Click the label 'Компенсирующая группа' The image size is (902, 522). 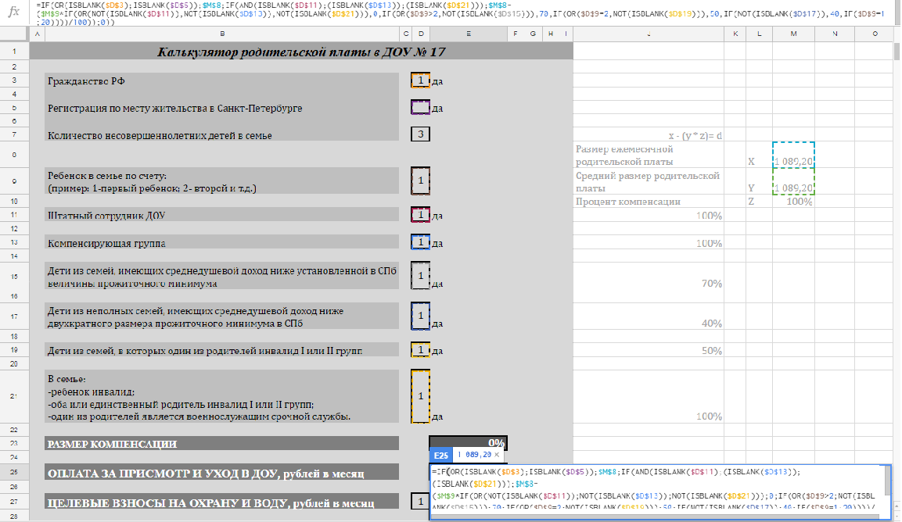106,243
